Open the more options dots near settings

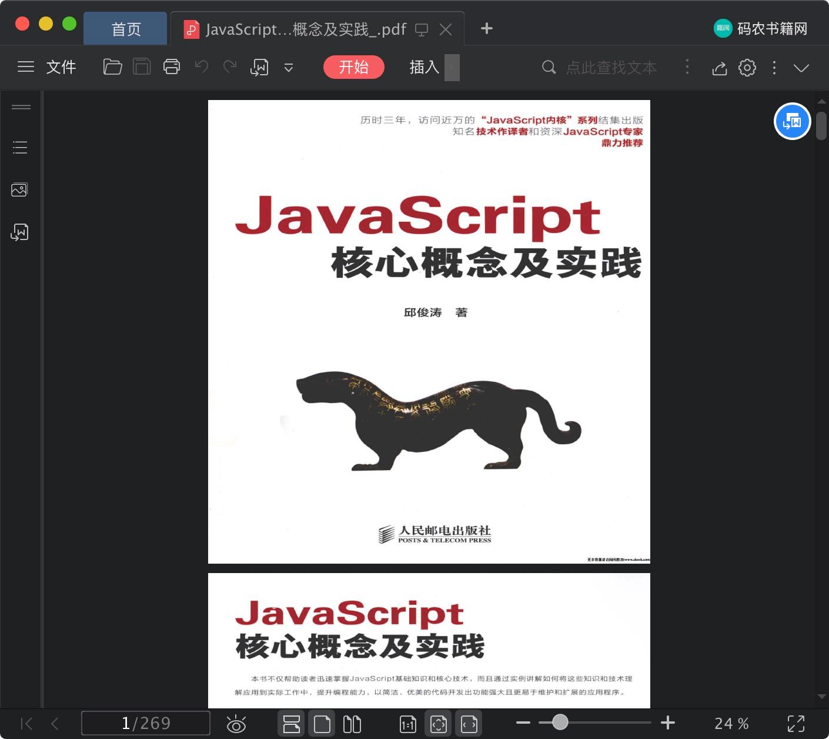coord(774,68)
